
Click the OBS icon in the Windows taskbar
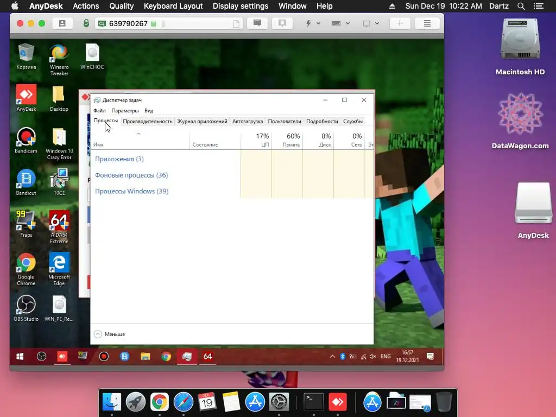tap(41, 356)
